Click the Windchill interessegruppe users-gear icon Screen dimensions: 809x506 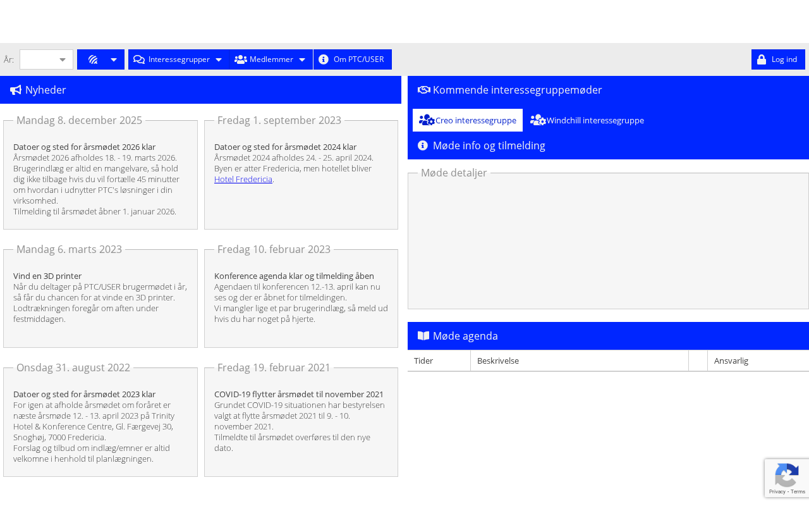pos(538,120)
